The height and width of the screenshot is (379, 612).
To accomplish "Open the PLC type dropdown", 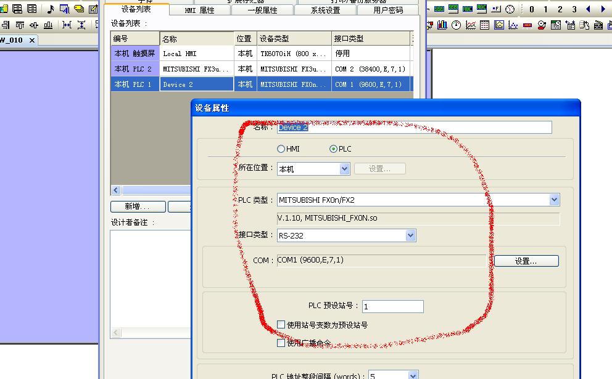I will 554,200.
